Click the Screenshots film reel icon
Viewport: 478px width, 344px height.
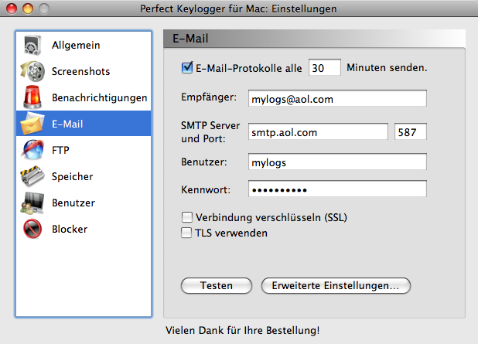(x=32, y=71)
